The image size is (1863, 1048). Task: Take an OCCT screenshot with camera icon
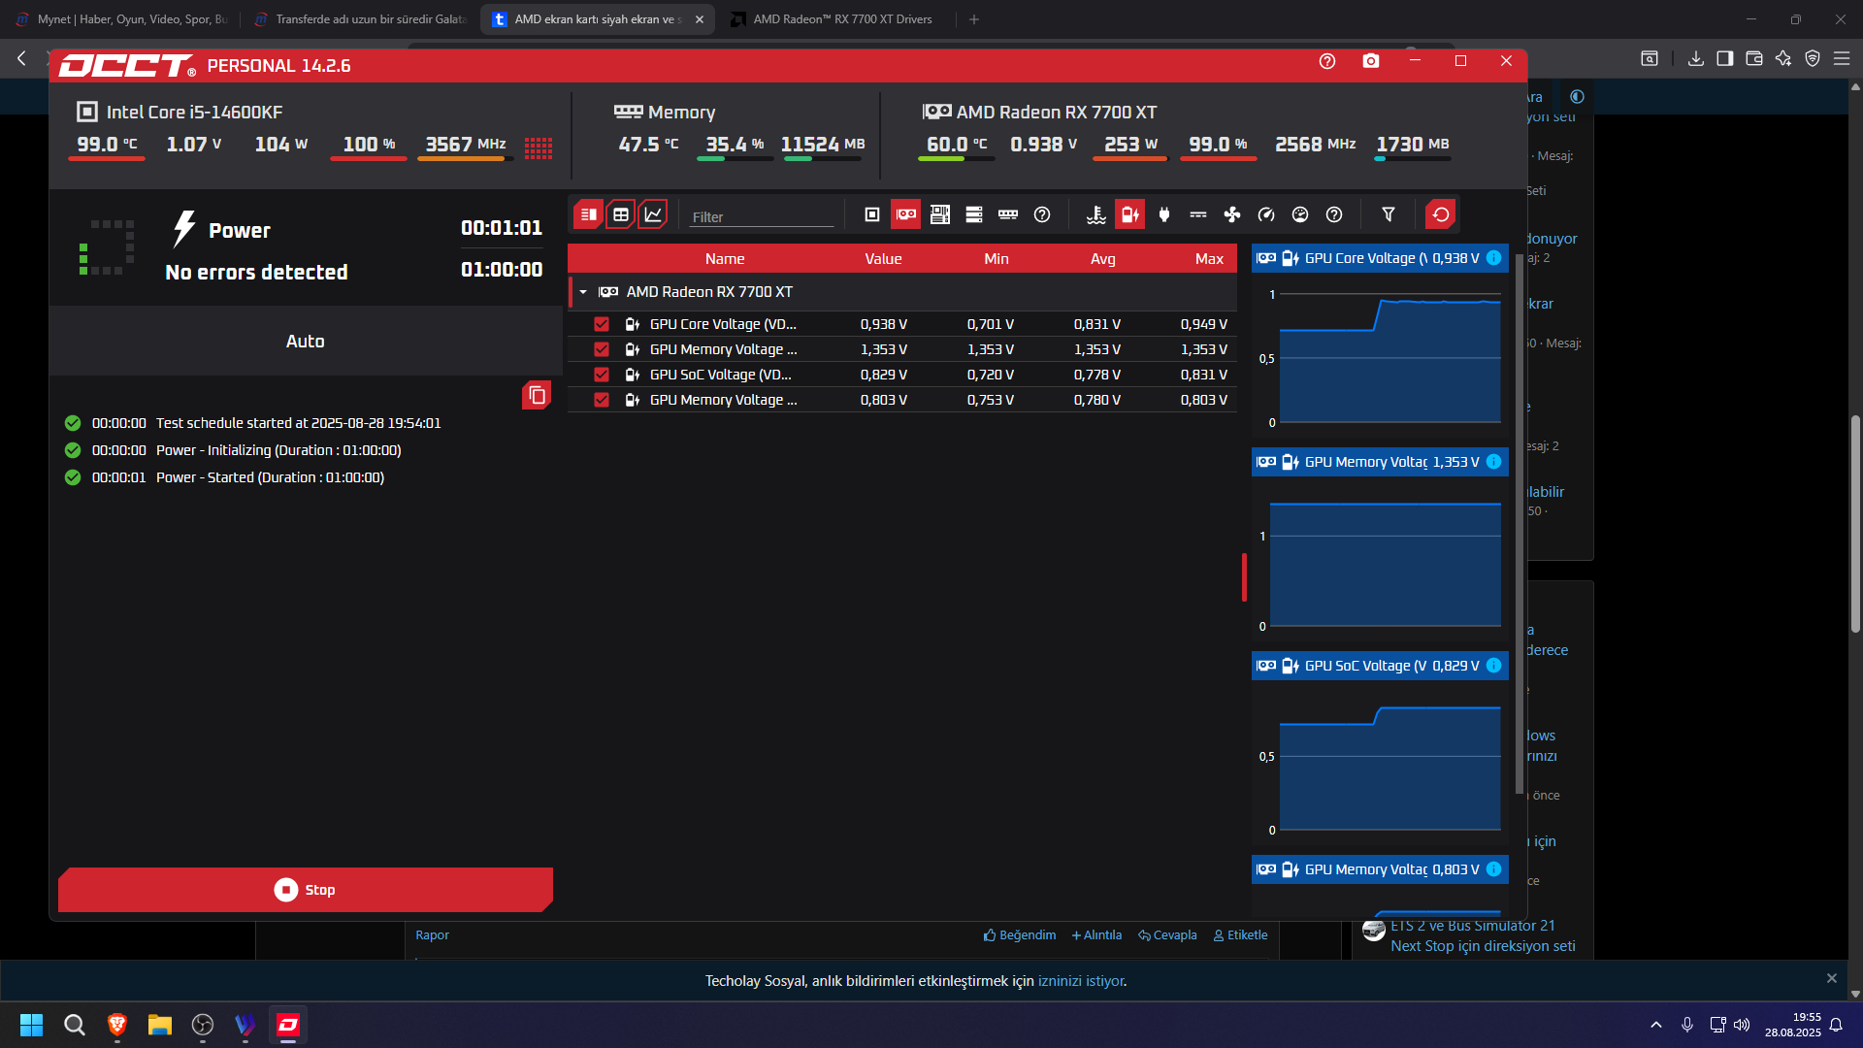[1371, 61]
